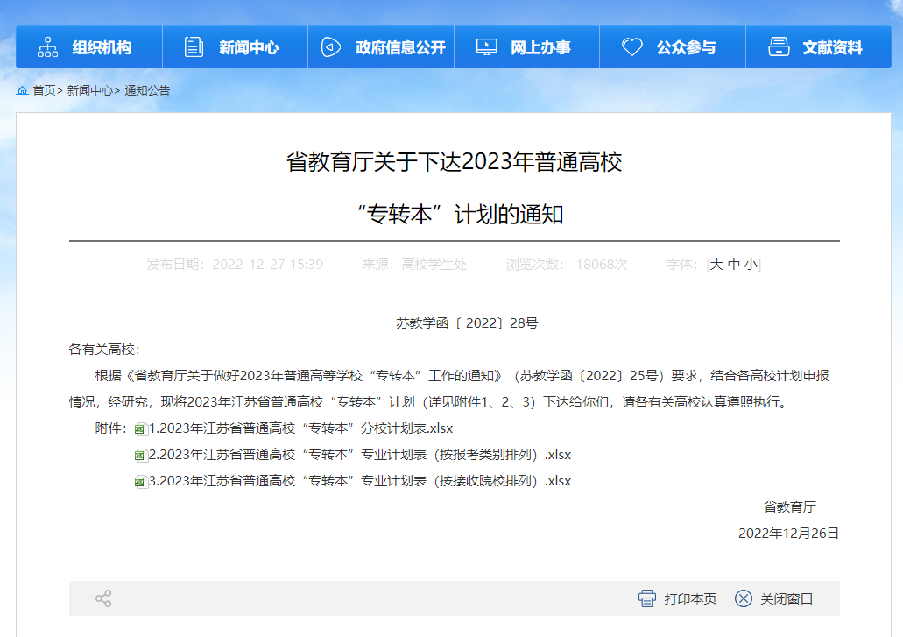Click the view count 18068次
Image resolution: width=903 pixels, height=637 pixels.
point(601,265)
